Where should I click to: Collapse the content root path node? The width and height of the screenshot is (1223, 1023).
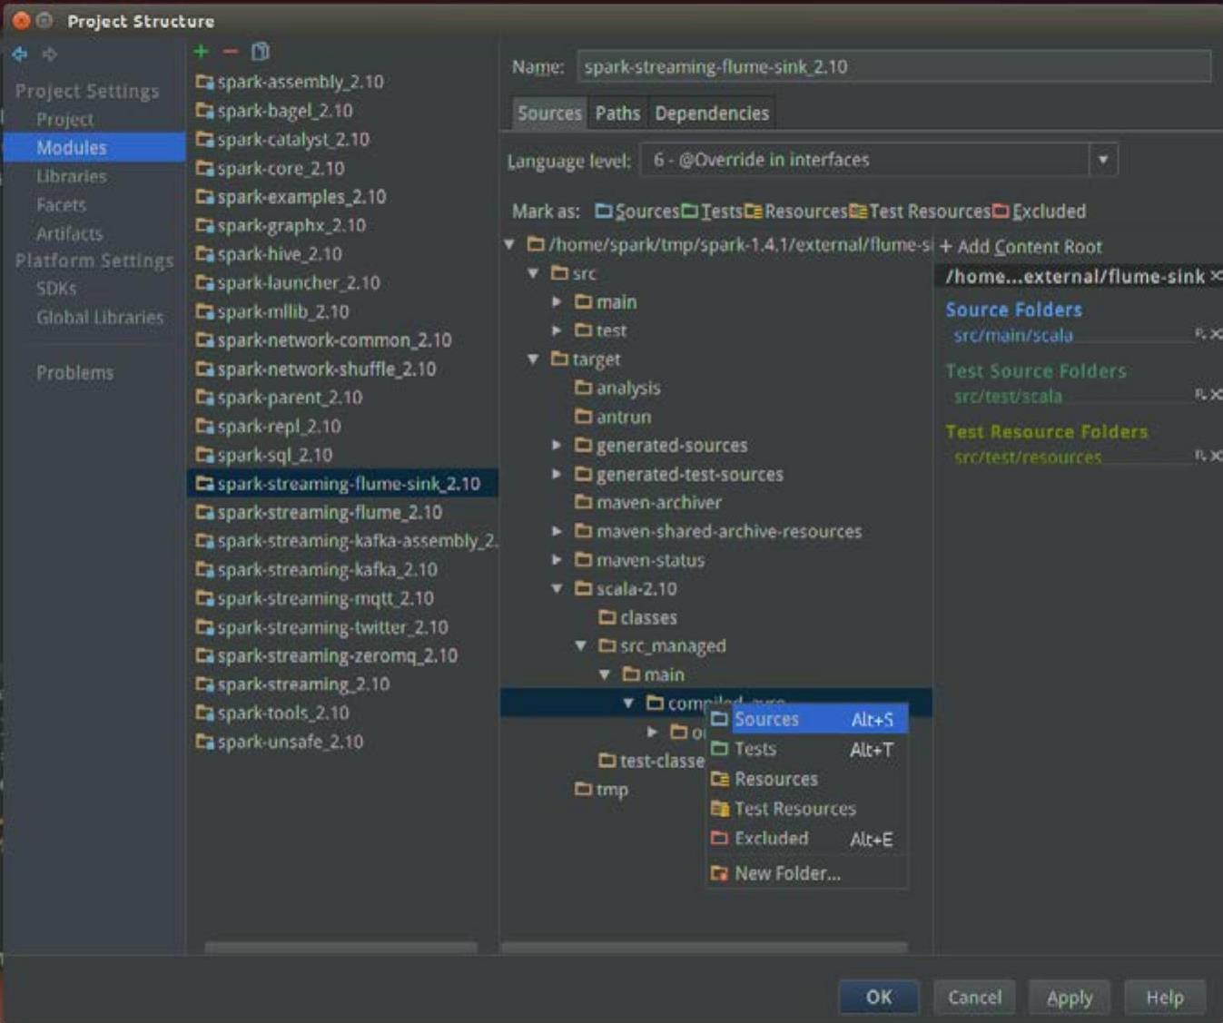510,244
